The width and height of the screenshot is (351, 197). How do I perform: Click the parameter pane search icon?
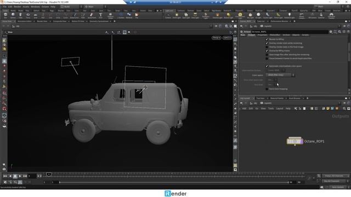pos(339,32)
